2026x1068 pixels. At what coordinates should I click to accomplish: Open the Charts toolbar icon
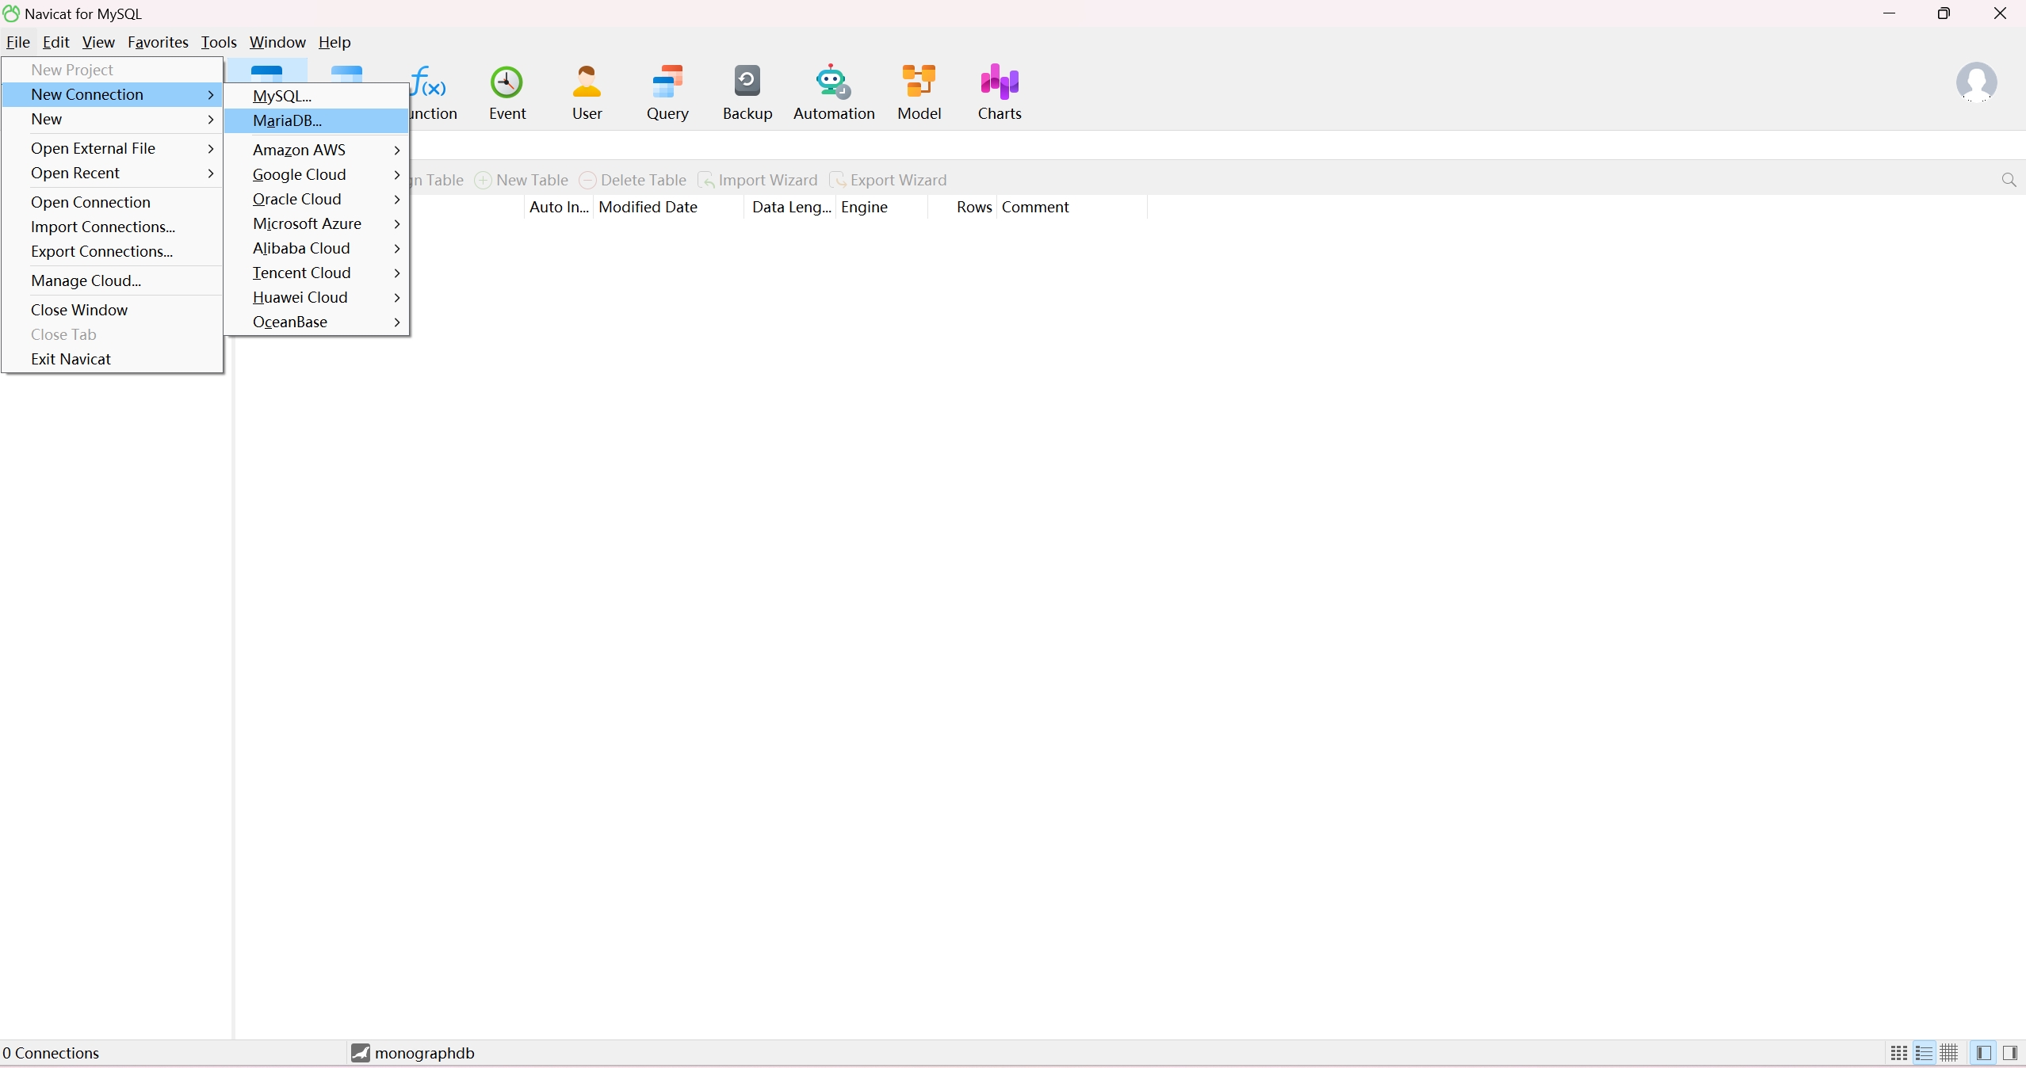999,93
